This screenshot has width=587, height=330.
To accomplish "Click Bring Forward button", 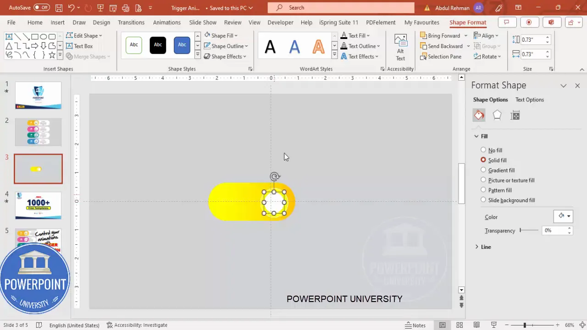I will tap(440, 35).
